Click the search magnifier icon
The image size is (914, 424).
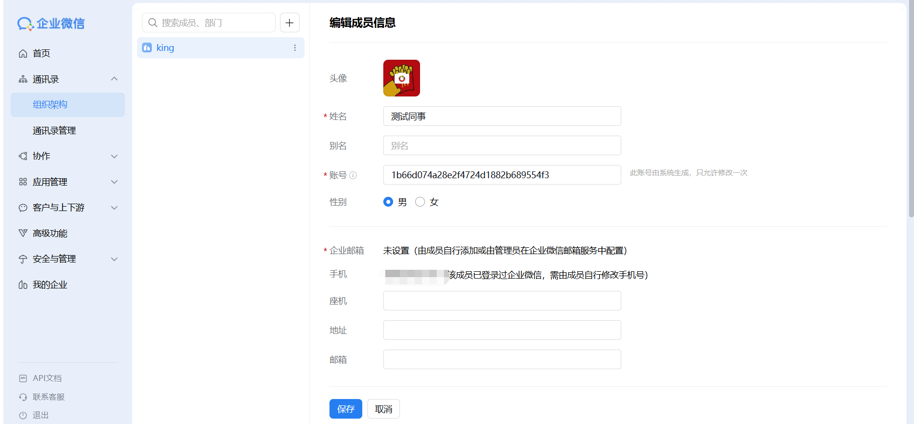point(153,23)
